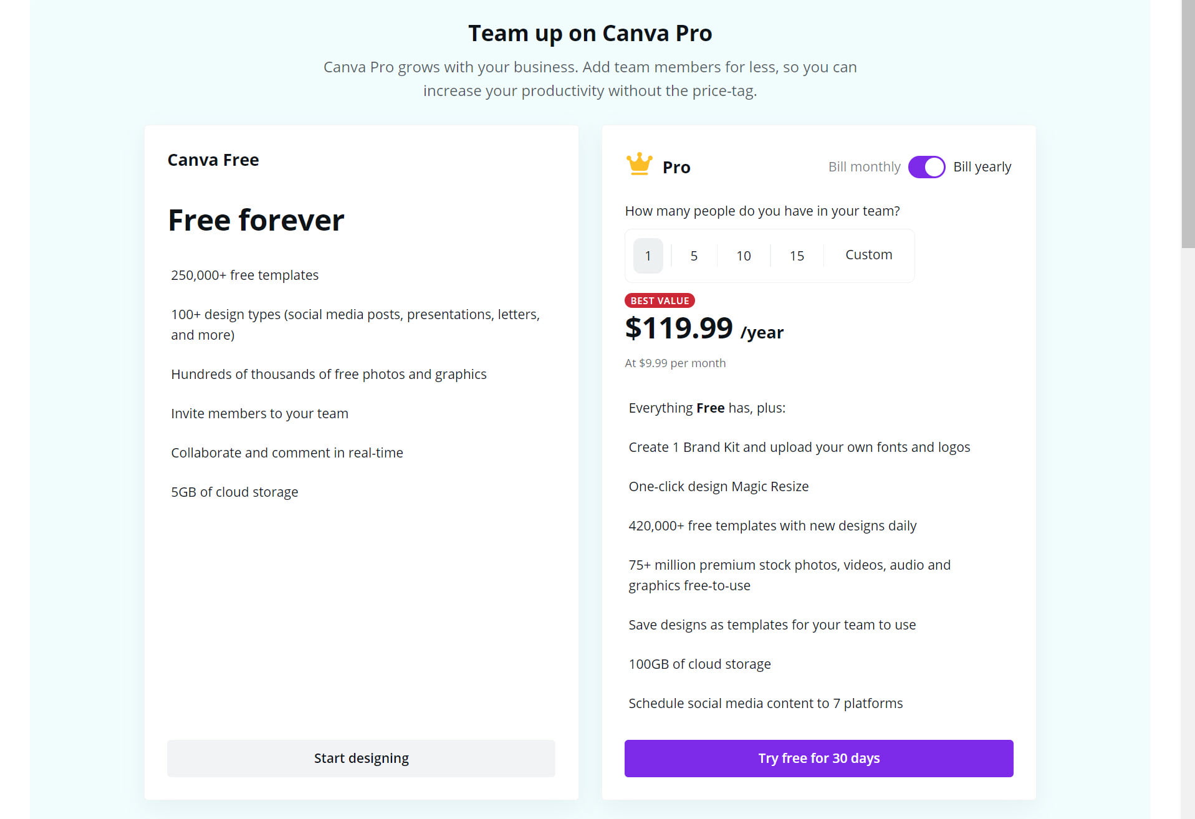Viewport: 1195px width, 819px height.
Task: Pick the 15 people team option
Action: pyautogui.click(x=797, y=256)
